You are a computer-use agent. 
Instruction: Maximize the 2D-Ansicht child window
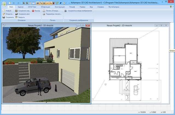point(161,25)
